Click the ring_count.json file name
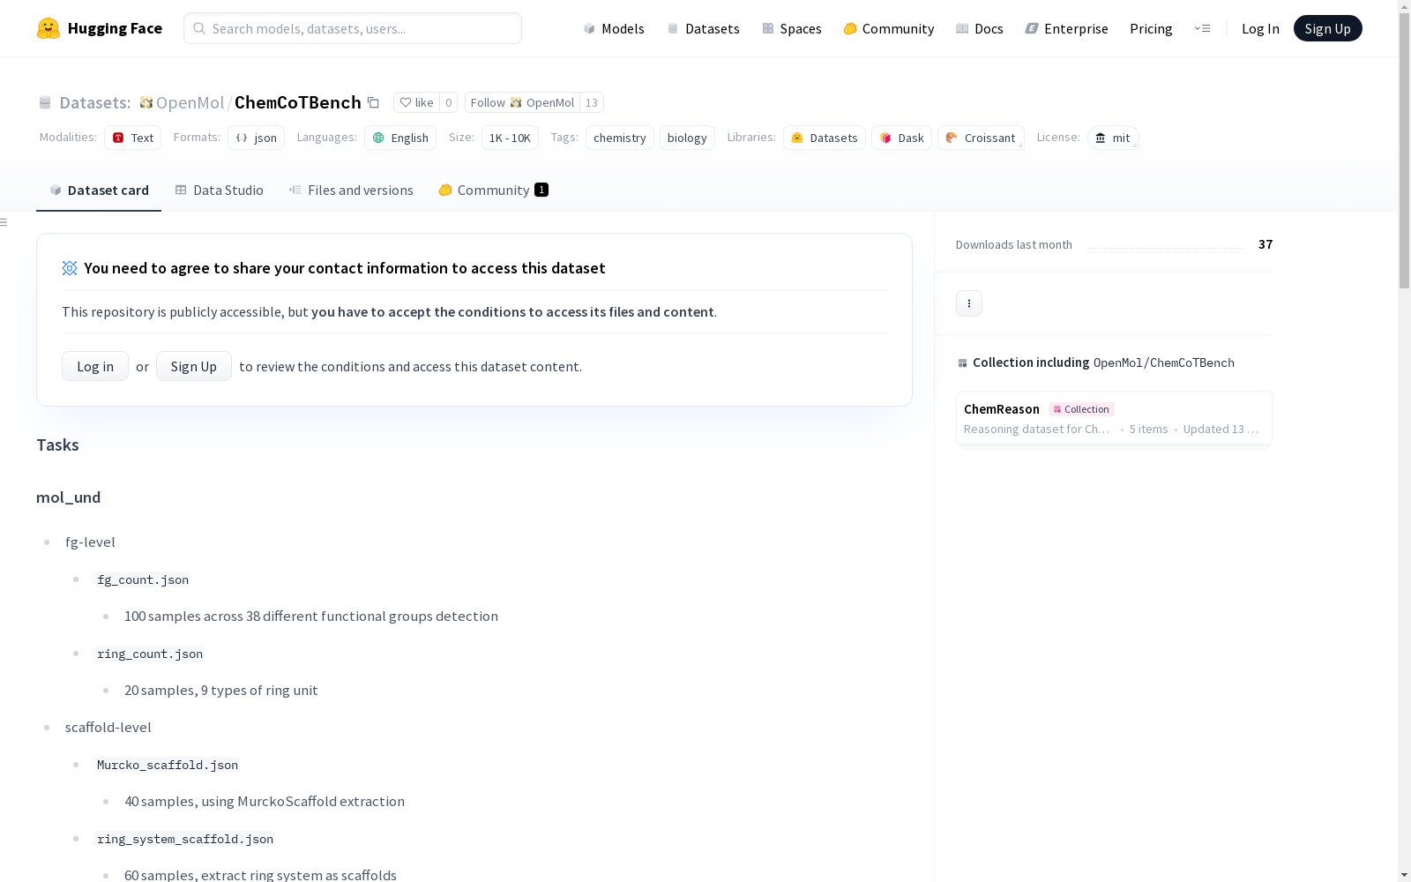This screenshot has height=882, width=1411. 150,654
